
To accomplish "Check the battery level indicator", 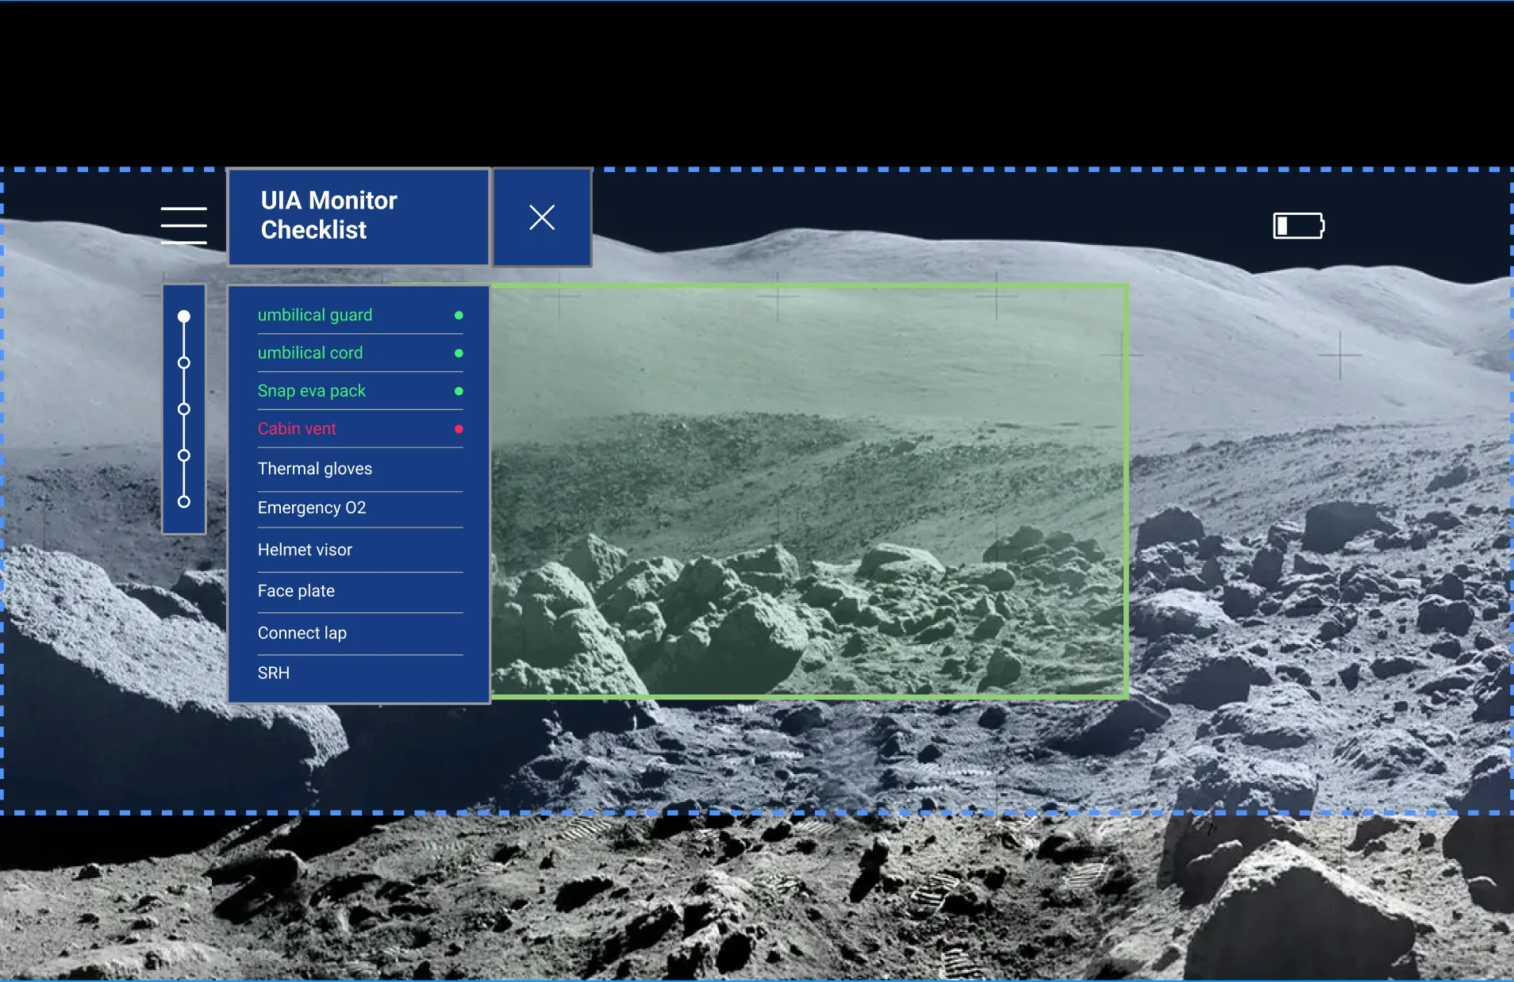I will pyautogui.click(x=1299, y=225).
